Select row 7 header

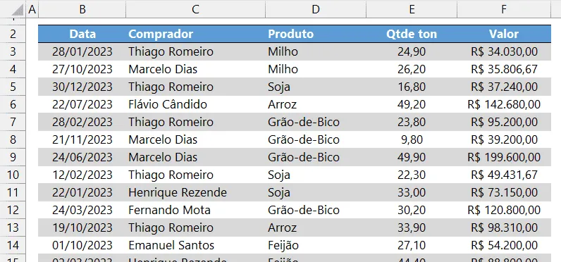(x=13, y=122)
